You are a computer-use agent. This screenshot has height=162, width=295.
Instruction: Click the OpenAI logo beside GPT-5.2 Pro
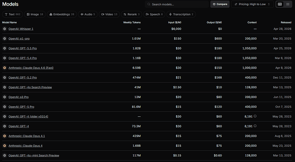click(x=5, y=78)
